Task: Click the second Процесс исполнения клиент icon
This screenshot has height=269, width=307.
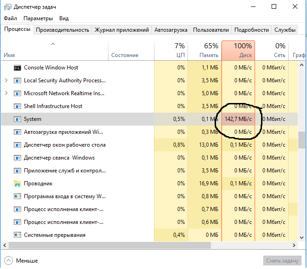Action: 17,223
